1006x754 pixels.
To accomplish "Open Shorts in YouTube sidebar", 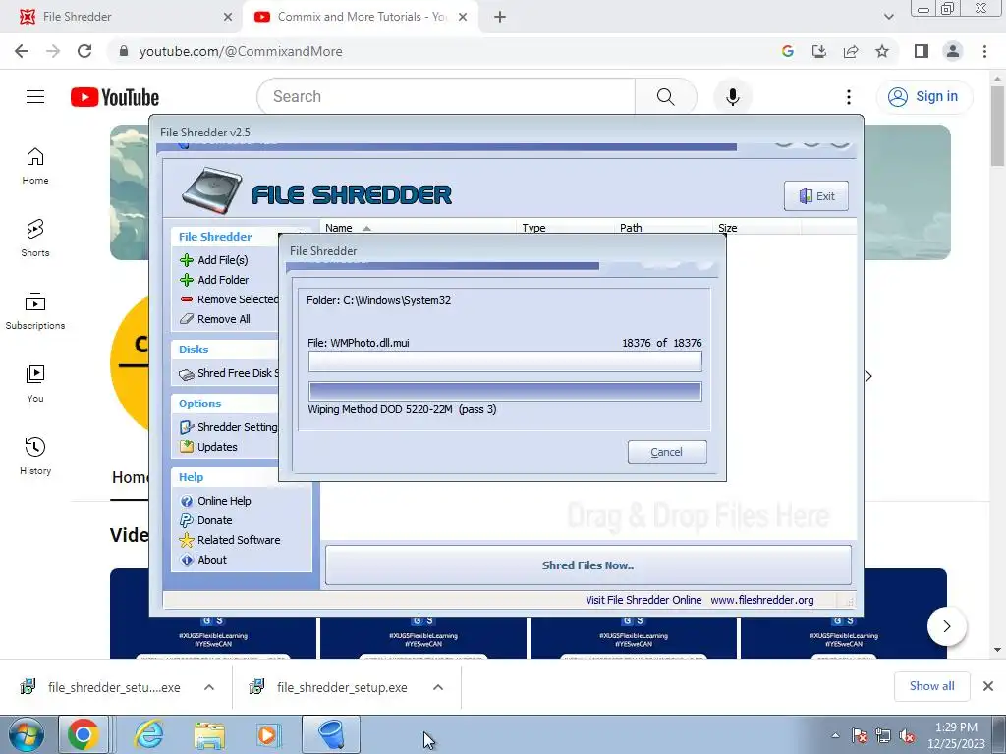I will pos(35,239).
